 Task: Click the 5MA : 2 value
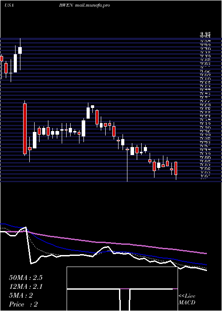pyautogui.click(x=21, y=295)
